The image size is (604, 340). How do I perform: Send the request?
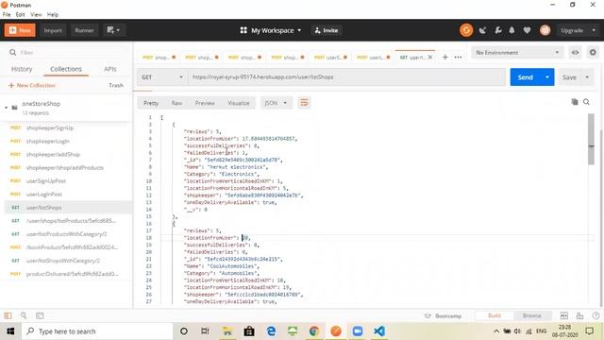click(x=526, y=77)
